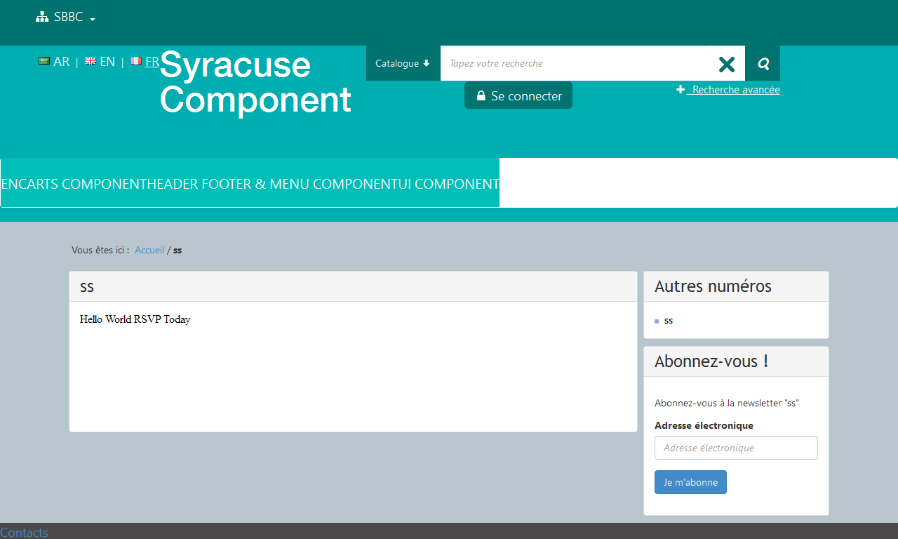Click the British flag icon
898x539 pixels.
pos(91,61)
